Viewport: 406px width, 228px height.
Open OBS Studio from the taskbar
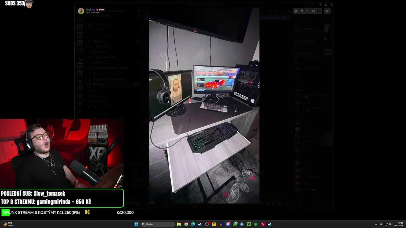click(207, 224)
